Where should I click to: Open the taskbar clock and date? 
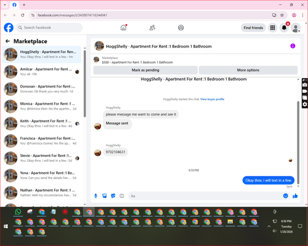click(286, 226)
